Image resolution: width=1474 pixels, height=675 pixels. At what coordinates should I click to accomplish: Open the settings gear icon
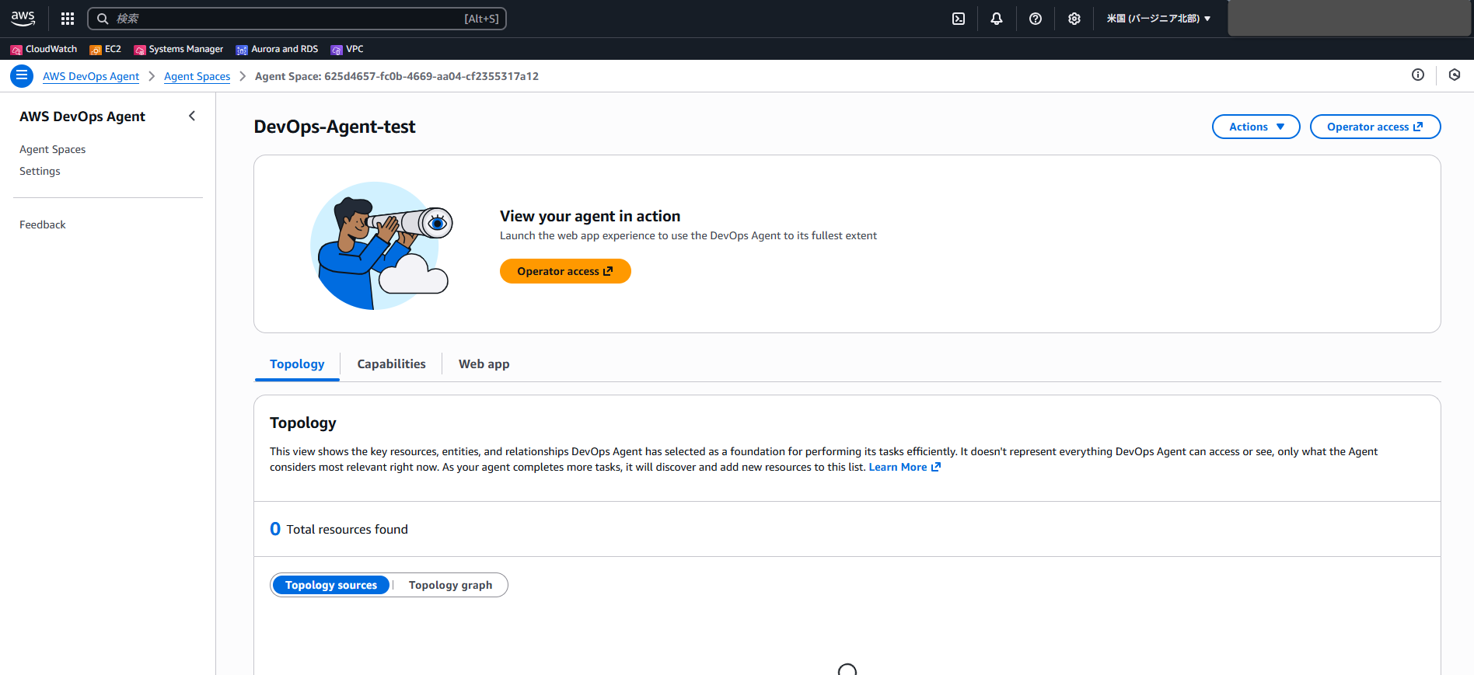1074,19
